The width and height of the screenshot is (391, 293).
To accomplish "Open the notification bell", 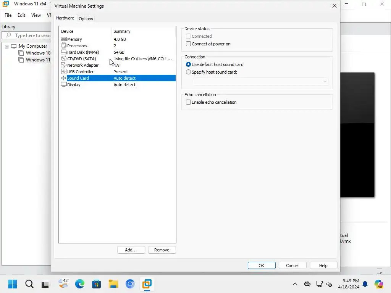I will 365,284.
